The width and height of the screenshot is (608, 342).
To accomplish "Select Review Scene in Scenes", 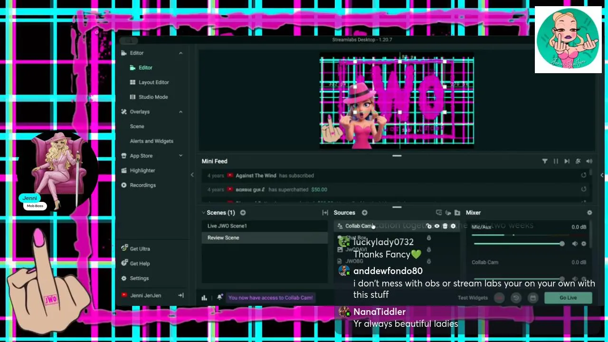I will pyautogui.click(x=265, y=237).
